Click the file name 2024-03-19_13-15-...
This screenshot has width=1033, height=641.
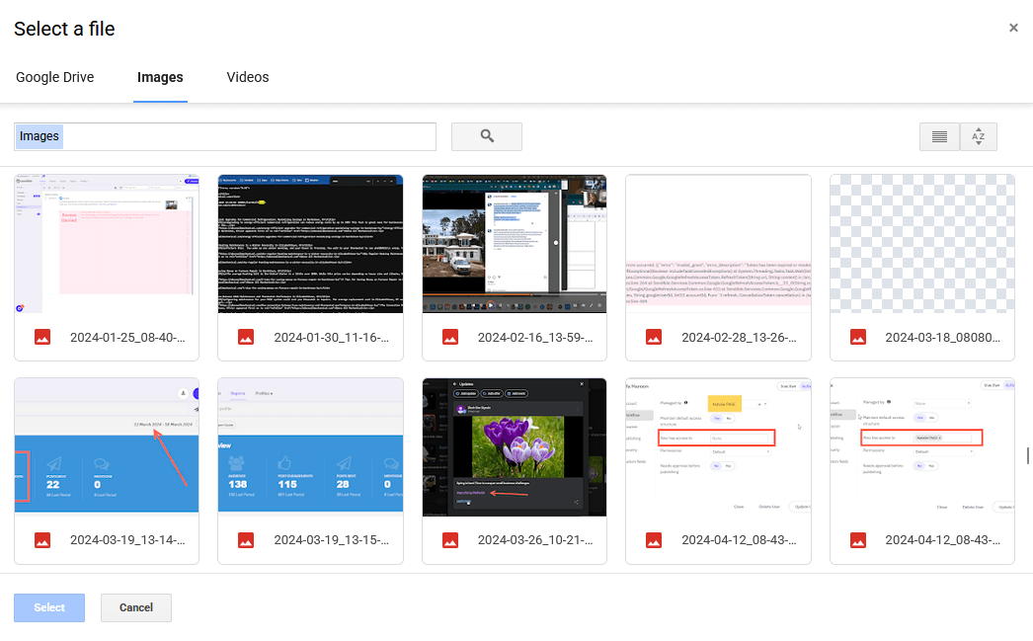tap(332, 540)
